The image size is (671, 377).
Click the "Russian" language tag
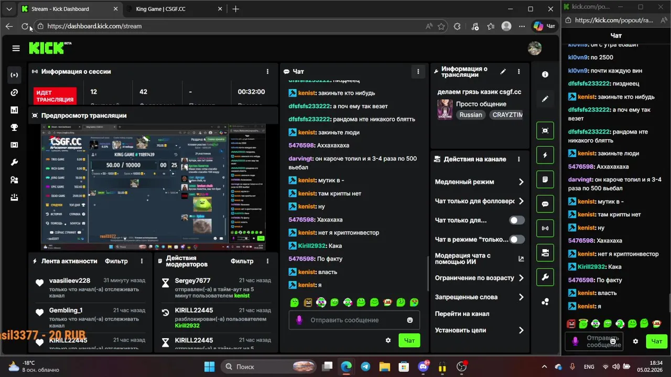click(x=471, y=115)
